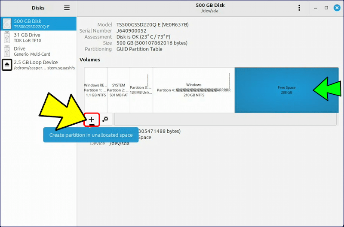Image resolution: width=344 pixels, height=227 pixels.
Task: Eject the 2.5 GB Loop Device
Action: point(7,65)
